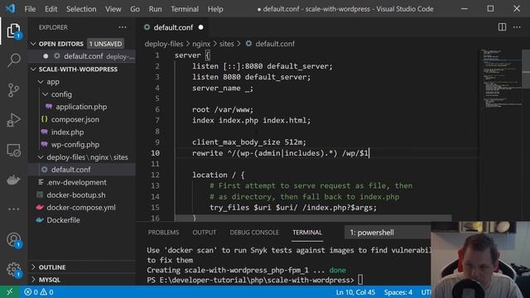Open the Source Control view

(x=13, y=90)
